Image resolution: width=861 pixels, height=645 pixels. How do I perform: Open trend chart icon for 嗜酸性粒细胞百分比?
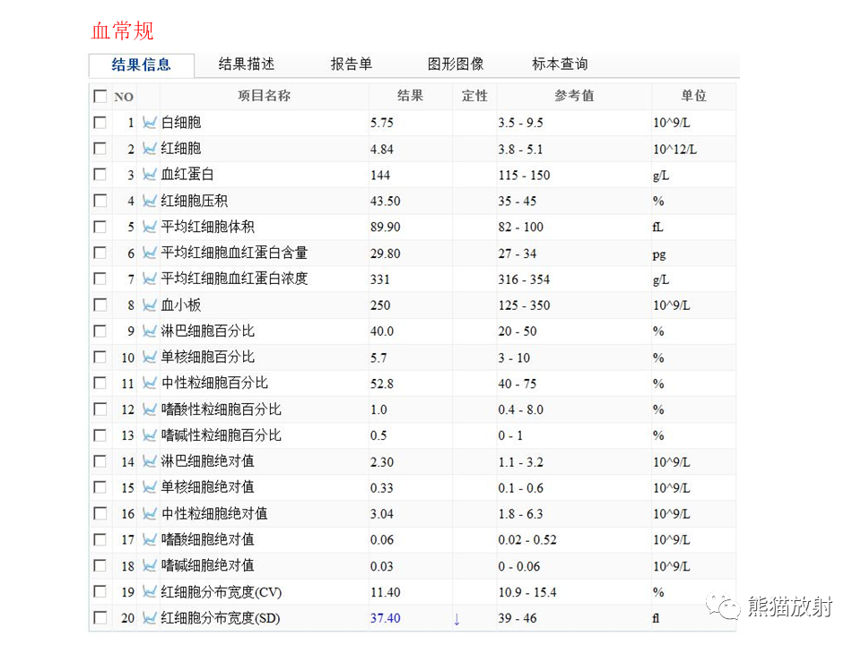(x=150, y=409)
